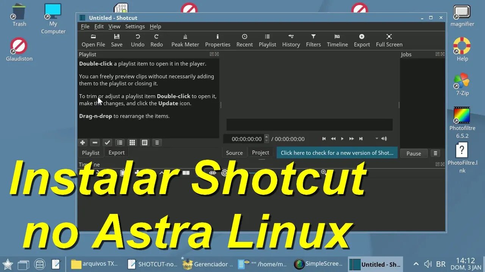Open the magnifier desktop shortcut

(462, 16)
